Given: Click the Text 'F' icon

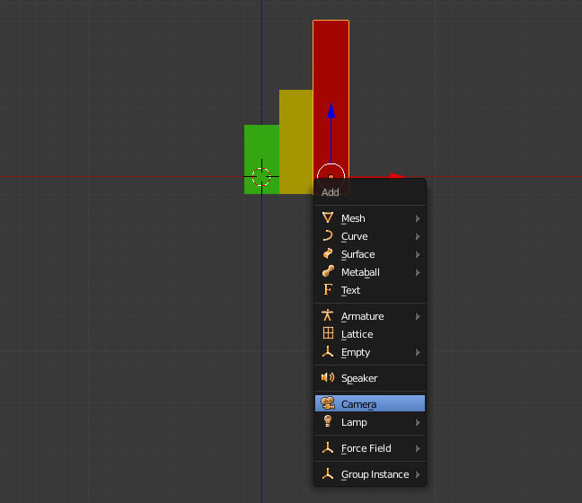Looking at the screenshot, I should click(328, 289).
